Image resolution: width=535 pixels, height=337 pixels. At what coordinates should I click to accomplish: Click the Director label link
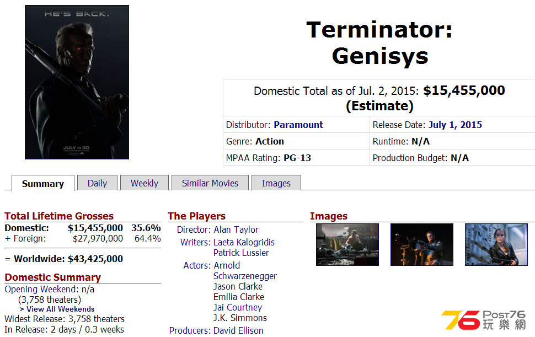pos(194,229)
